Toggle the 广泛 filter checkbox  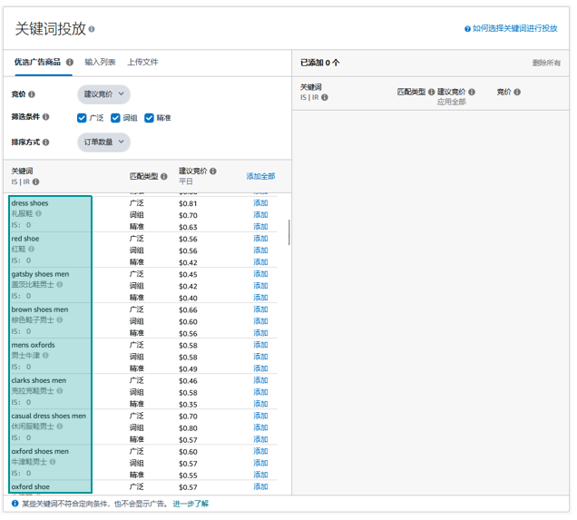[x=82, y=118]
